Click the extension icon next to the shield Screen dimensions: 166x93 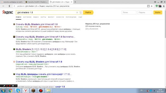click(160, 6)
